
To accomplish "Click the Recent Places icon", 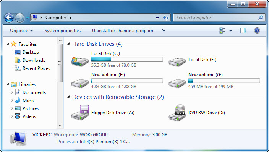I will (x=18, y=68).
